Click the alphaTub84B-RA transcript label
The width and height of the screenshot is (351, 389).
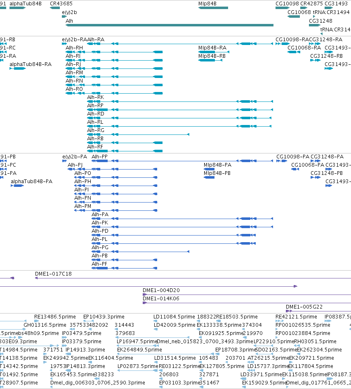pyautogui.click(x=31, y=64)
